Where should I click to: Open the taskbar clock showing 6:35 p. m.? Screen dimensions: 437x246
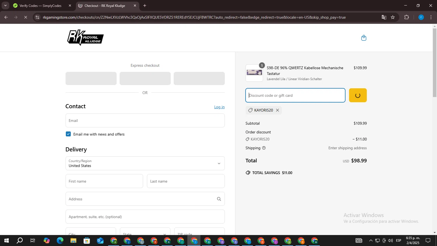(413, 240)
